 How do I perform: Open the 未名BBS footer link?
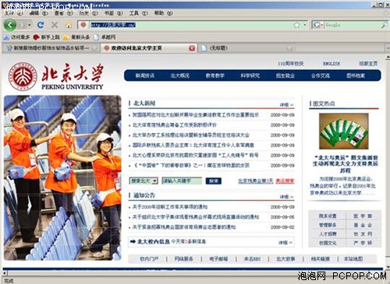[252, 259]
